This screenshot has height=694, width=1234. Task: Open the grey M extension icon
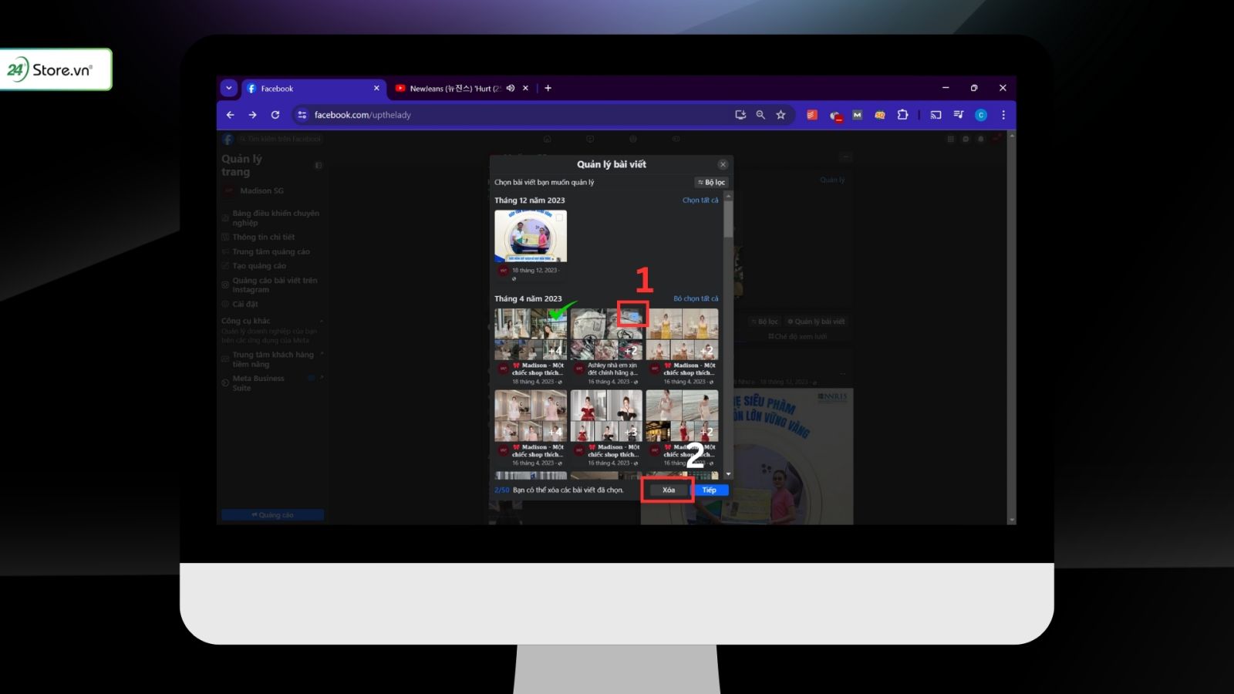click(857, 115)
